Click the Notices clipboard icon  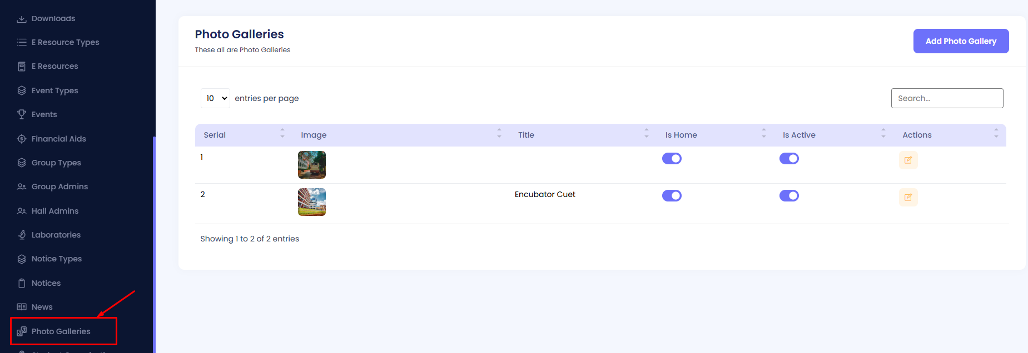point(22,283)
